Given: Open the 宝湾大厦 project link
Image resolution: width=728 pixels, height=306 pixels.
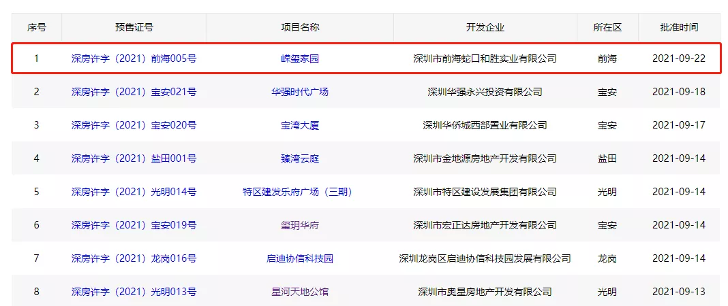Looking at the screenshot, I should pos(300,125).
